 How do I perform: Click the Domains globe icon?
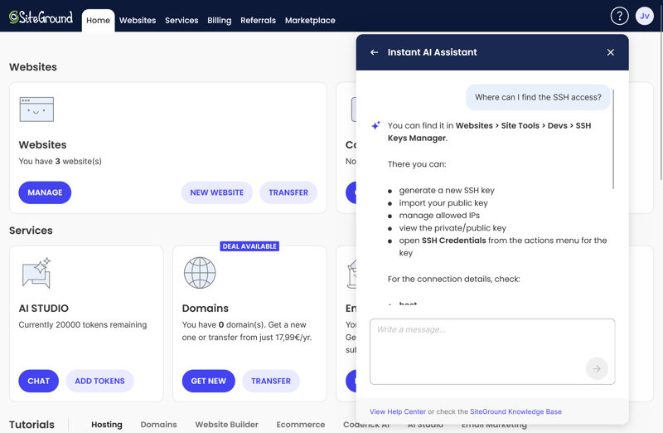[x=200, y=273]
